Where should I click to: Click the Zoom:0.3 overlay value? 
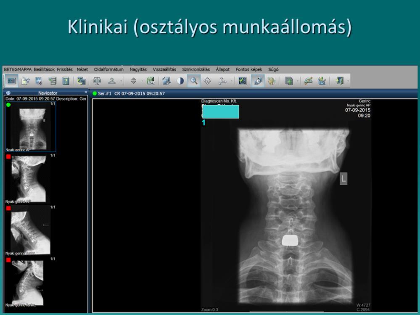coord(210,310)
